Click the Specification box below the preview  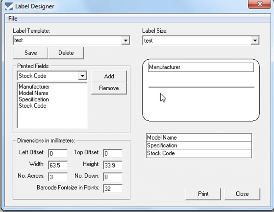[x=199, y=145]
